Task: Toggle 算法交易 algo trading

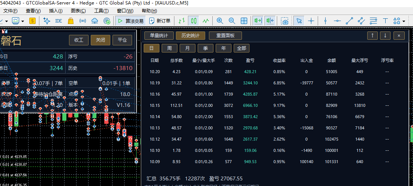Action: click(x=131, y=21)
